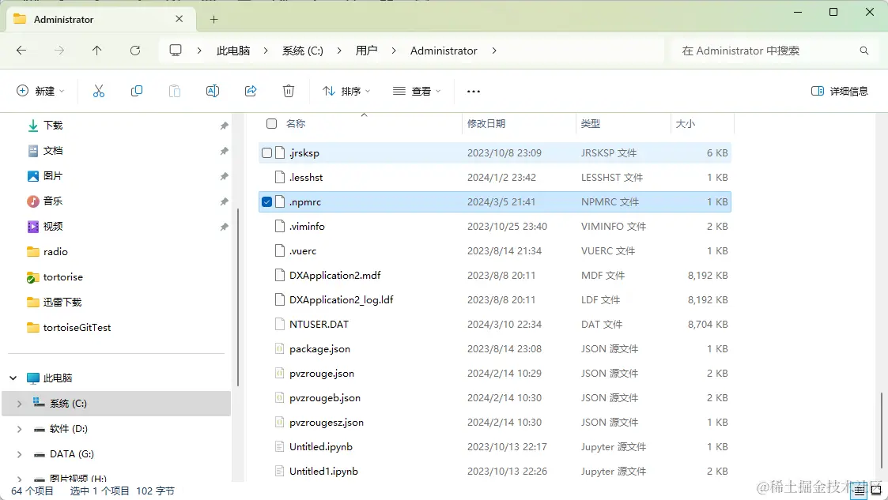Open the 新建 dropdown
The image size is (888, 500).
[x=40, y=91]
